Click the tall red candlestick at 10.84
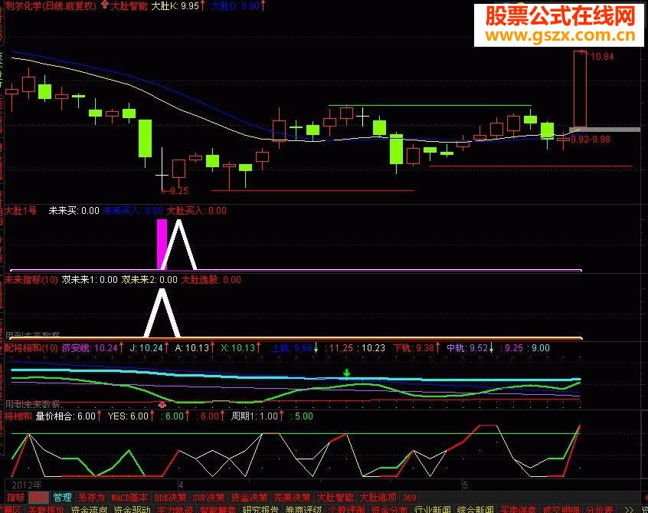 580,88
